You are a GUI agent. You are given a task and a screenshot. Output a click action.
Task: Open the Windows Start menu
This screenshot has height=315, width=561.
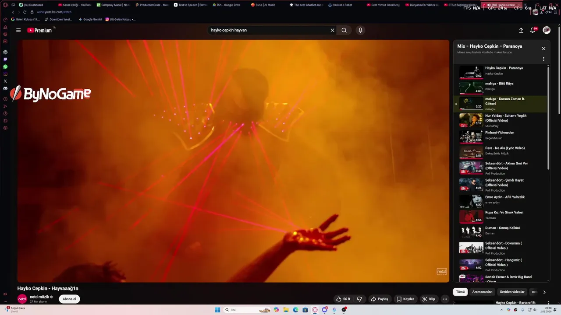(217, 310)
